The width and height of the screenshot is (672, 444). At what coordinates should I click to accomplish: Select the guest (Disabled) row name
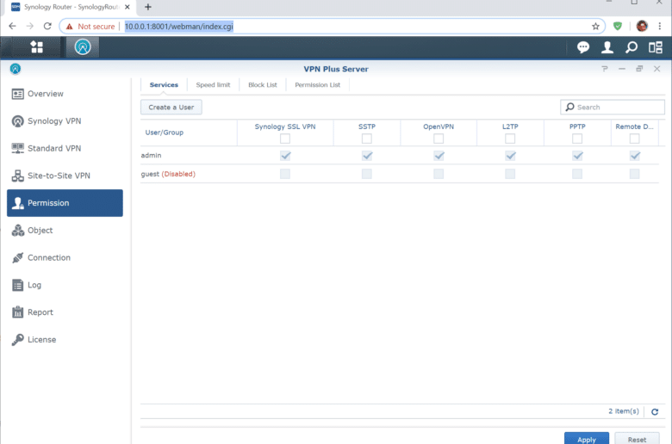[x=168, y=174]
